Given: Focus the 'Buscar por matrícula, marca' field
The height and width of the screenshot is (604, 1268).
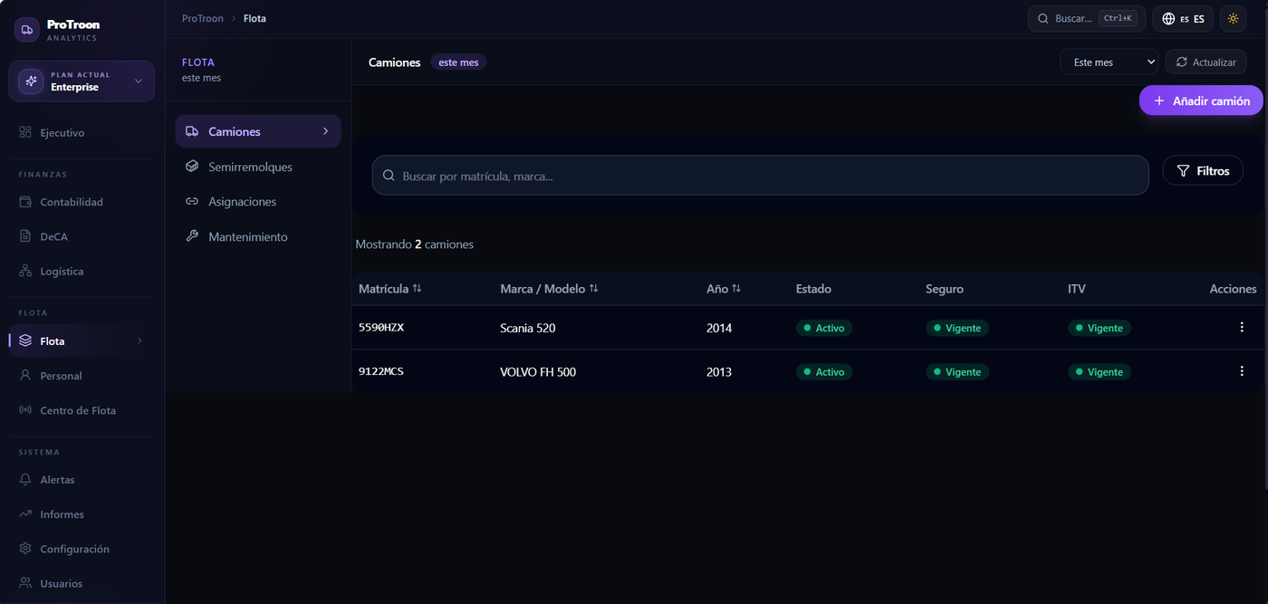Looking at the screenshot, I should pyautogui.click(x=761, y=176).
